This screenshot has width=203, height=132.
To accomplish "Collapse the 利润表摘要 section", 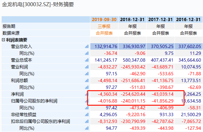I will pos(4,40).
